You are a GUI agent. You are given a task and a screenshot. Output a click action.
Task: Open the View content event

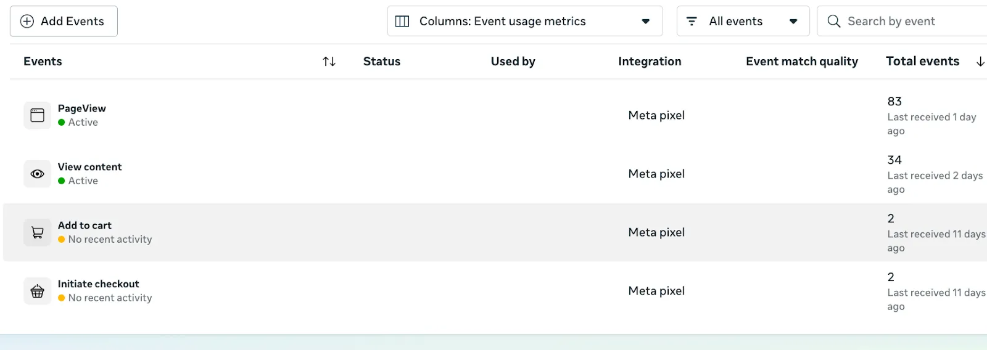click(x=90, y=167)
